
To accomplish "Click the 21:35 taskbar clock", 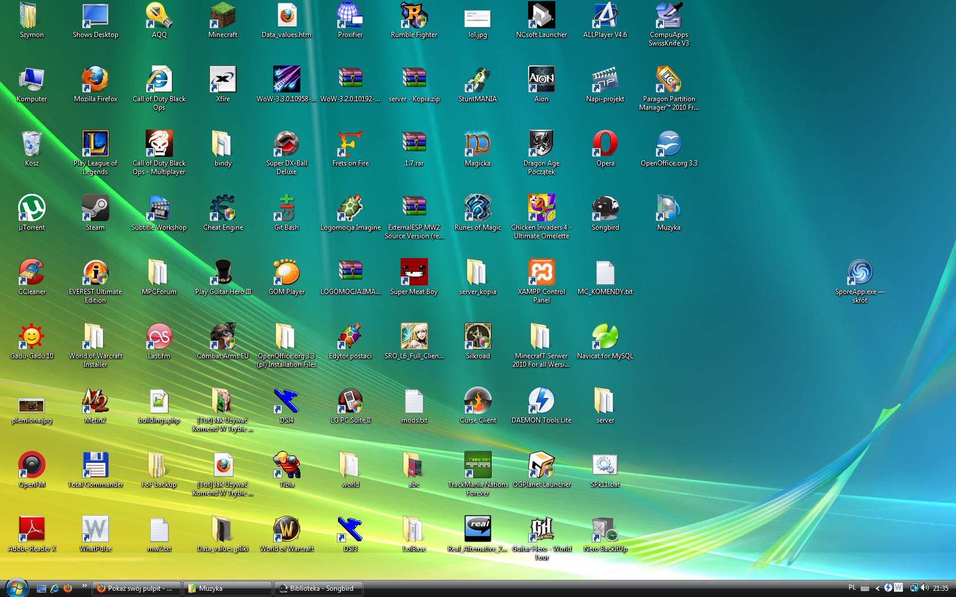I will pos(941,588).
